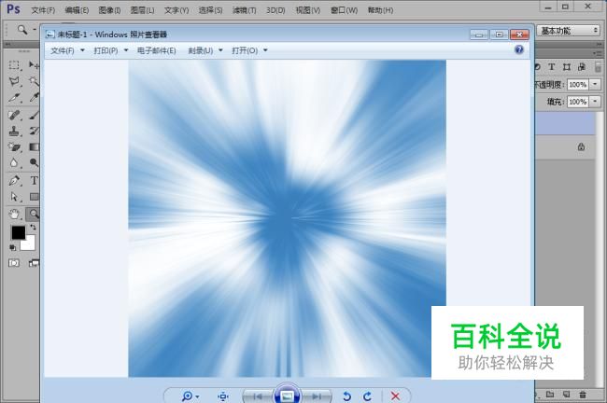607x403 pixels.
Task: Select the Zoom tool in the toolbox
Action: pyautogui.click(x=34, y=214)
